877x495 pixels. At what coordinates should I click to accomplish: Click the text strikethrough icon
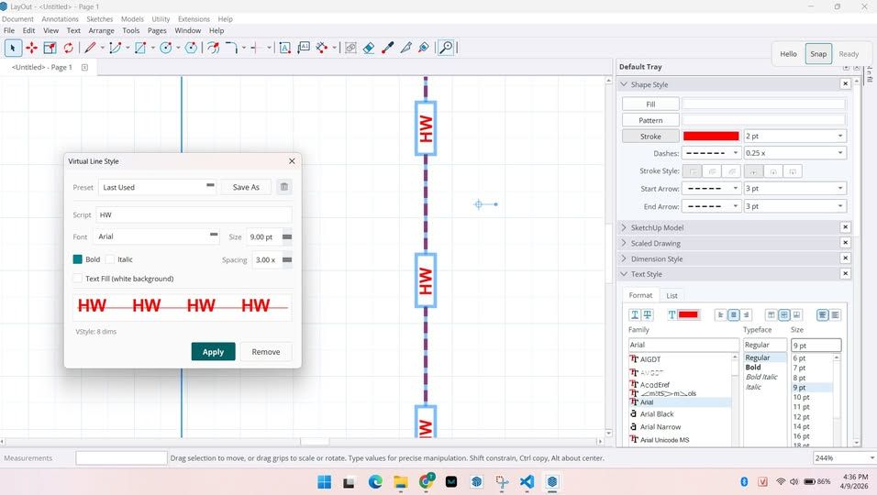coord(648,314)
